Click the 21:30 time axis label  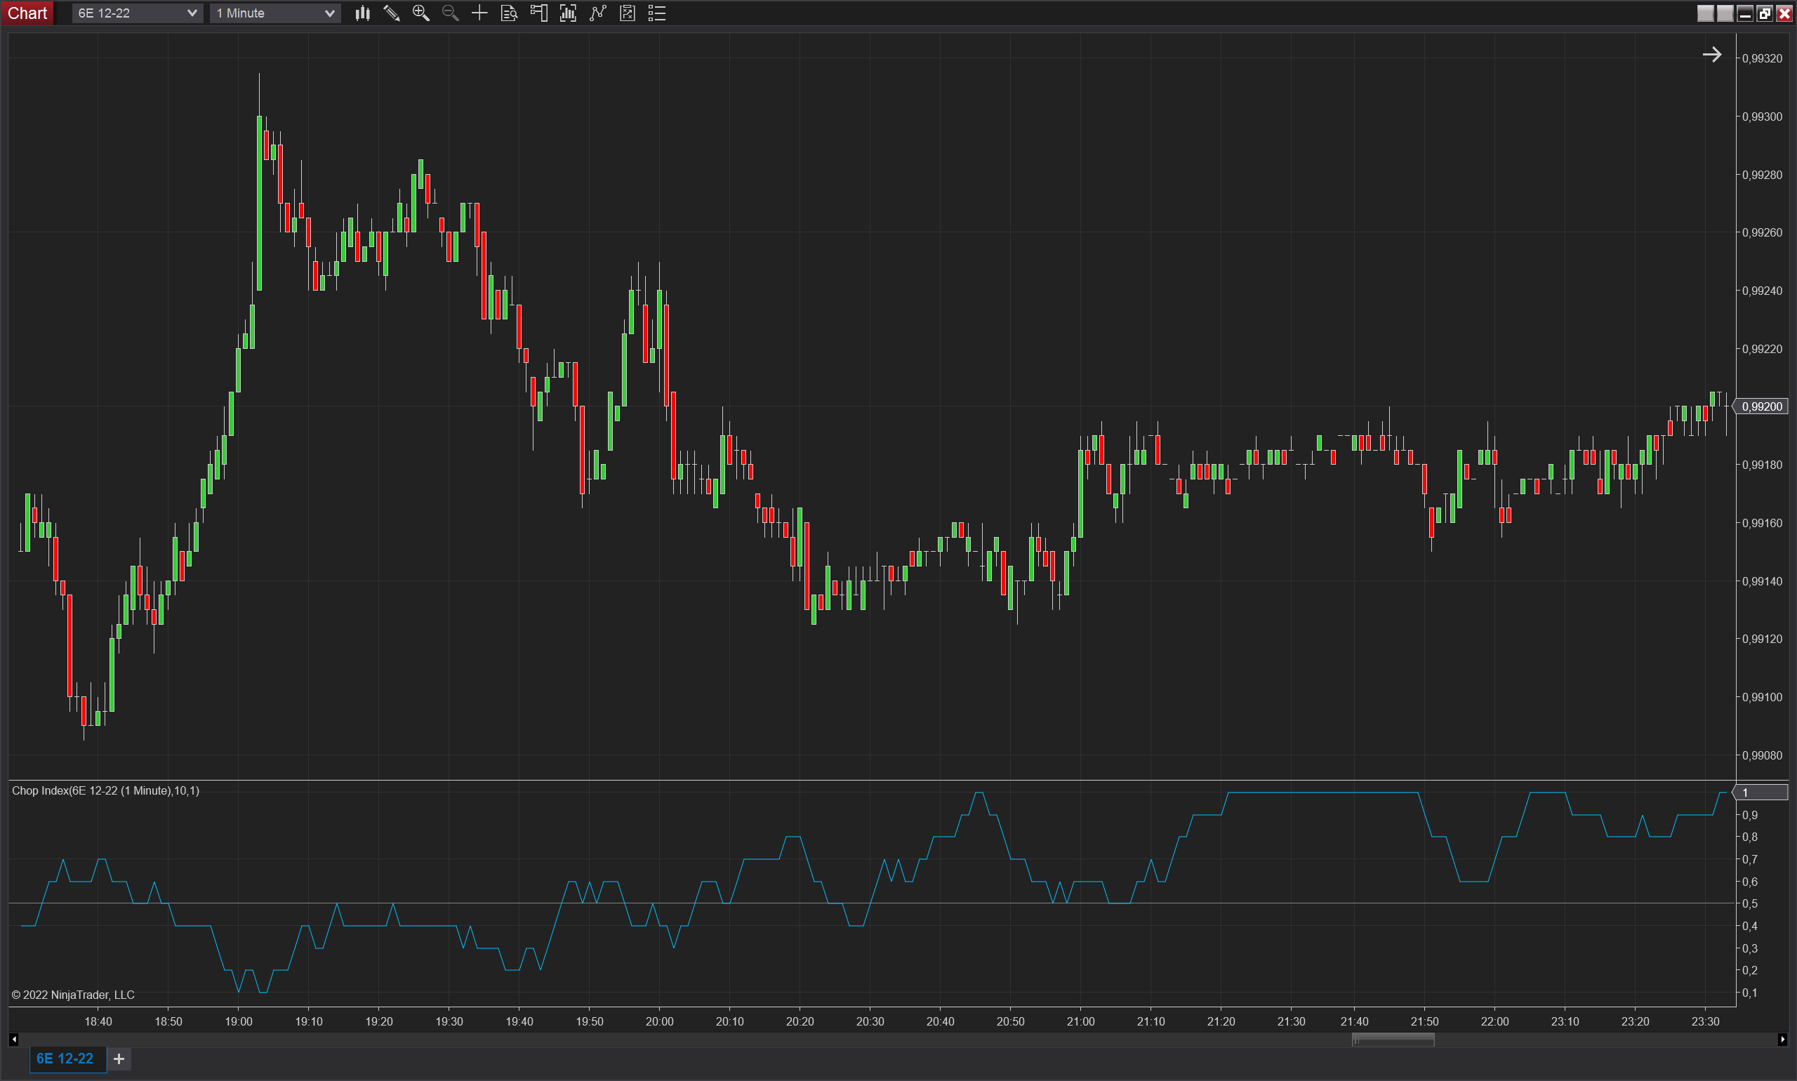pos(1291,1021)
